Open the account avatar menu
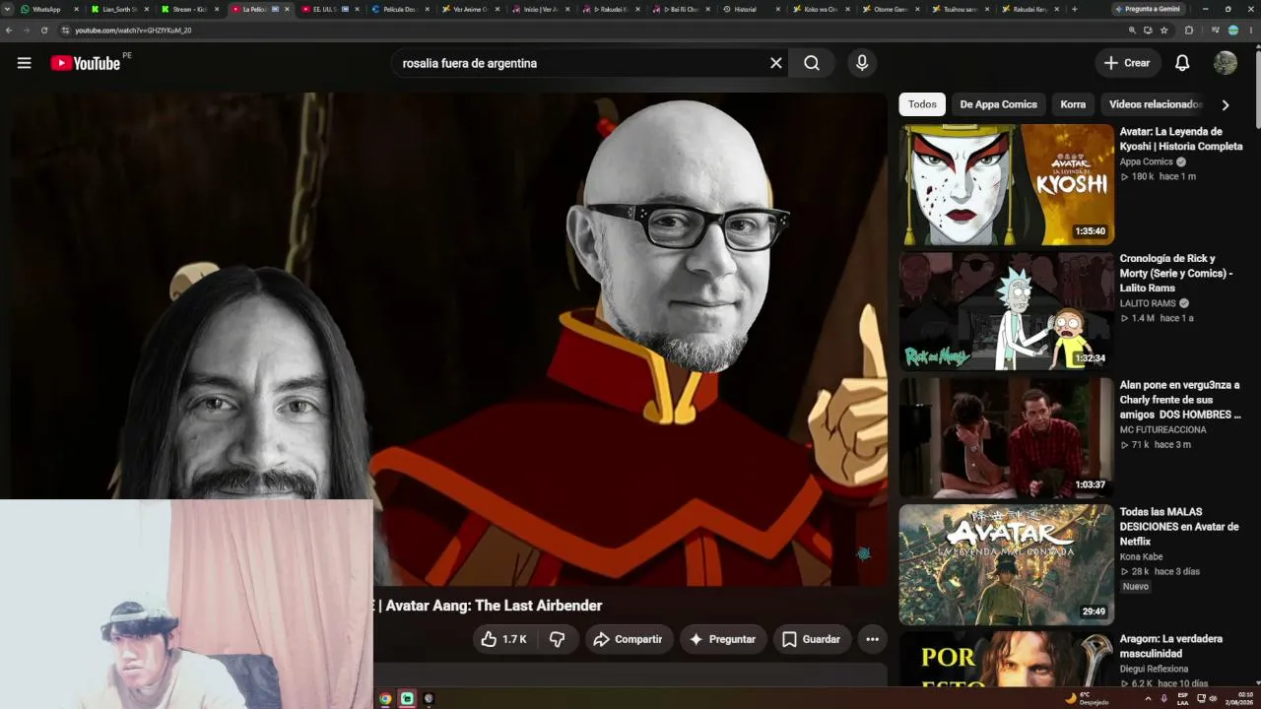This screenshot has height=709, width=1261. click(x=1226, y=63)
